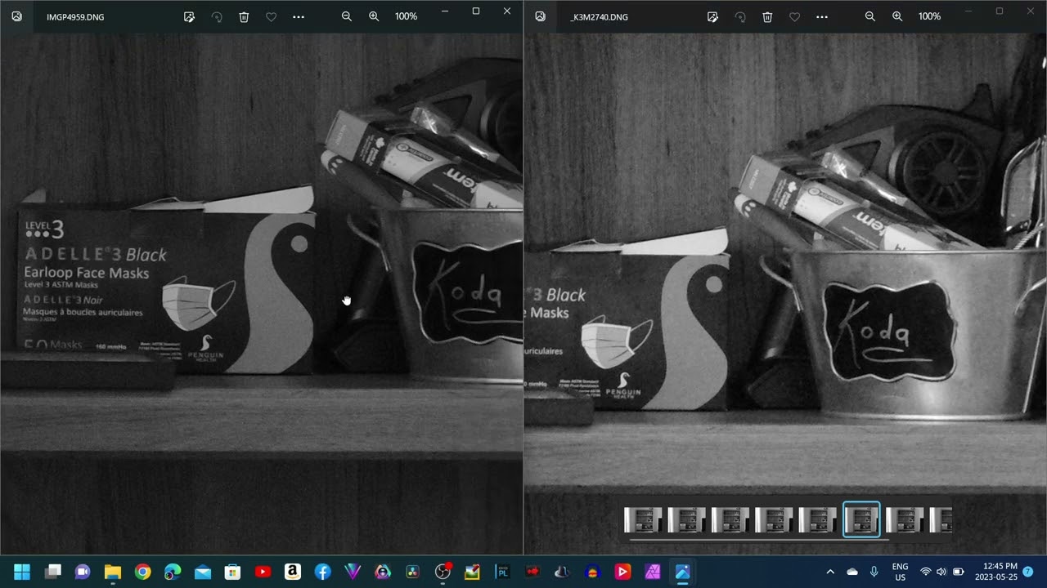Select the third filmstrip thumbnail
The image size is (1047, 588).
point(730,519)
